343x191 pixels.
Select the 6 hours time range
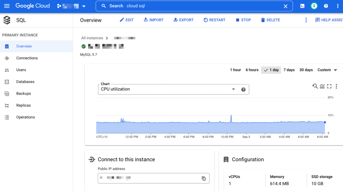pyautogui.click(x=252, y=70)
